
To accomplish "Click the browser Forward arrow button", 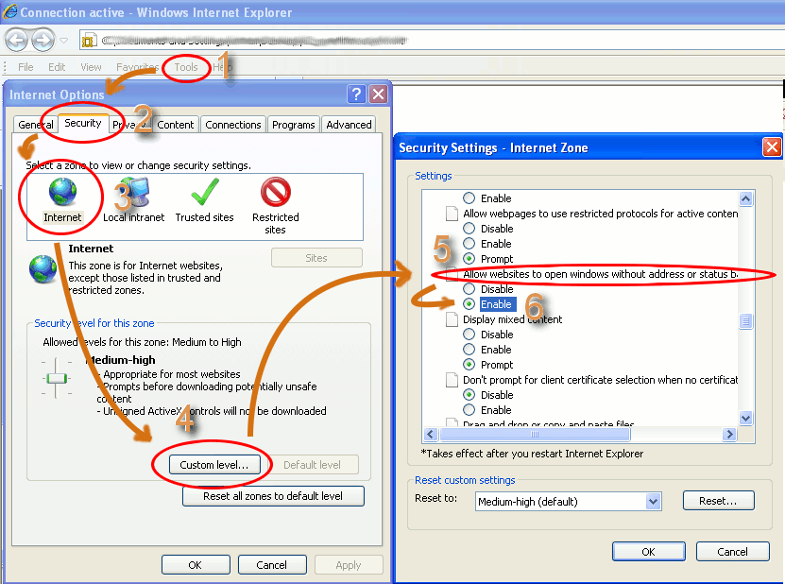I will (43, 40).
